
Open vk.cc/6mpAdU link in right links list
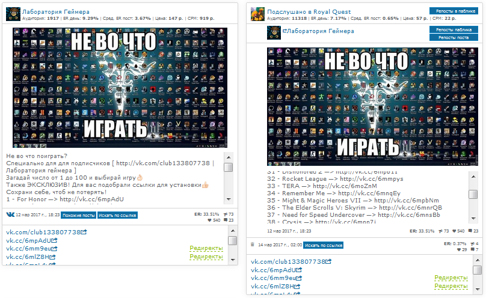pos(273,270)
